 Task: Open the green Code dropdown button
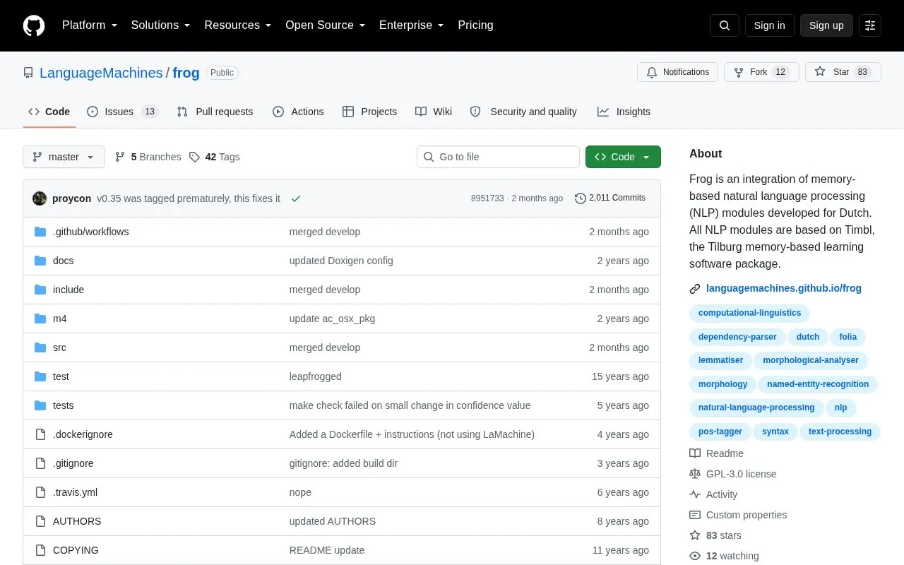(x=623, y=157)
